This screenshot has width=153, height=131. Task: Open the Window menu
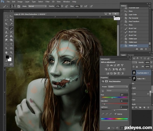click(x=67, y=2)
